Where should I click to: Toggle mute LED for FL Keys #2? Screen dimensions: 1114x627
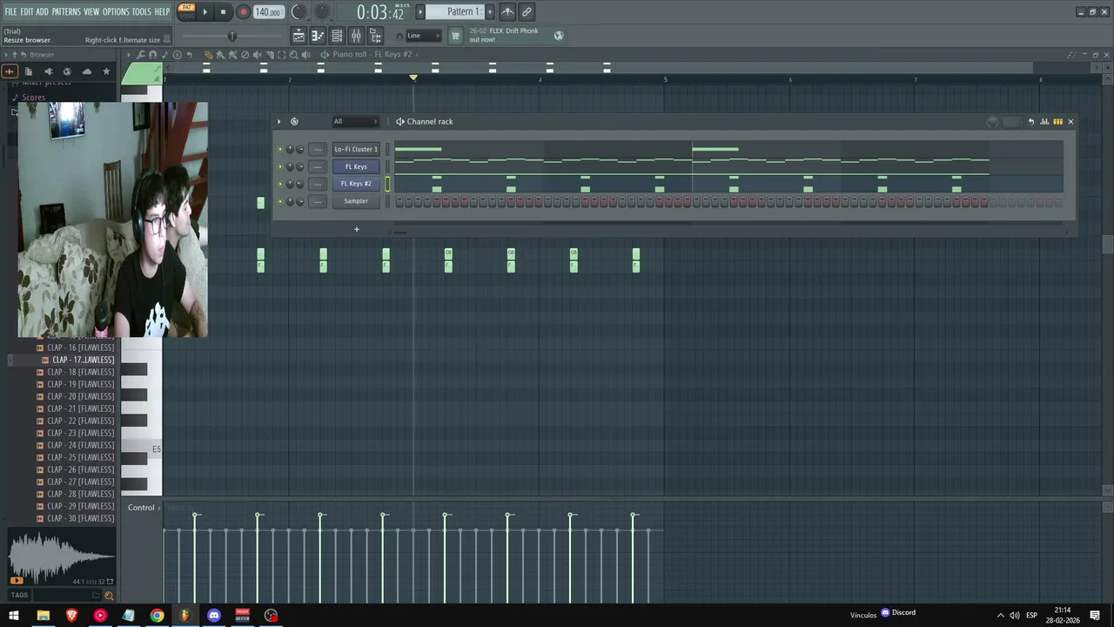coord(280,184)
